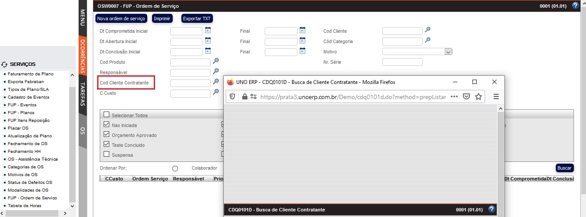Open Firefox page actions ellipsis menu
The image size is (586, 217).
coord(454,96)
